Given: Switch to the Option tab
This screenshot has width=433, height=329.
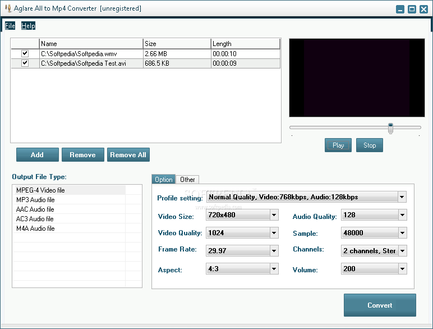Looking at the screenshot, I should click(x=163, y=180).
